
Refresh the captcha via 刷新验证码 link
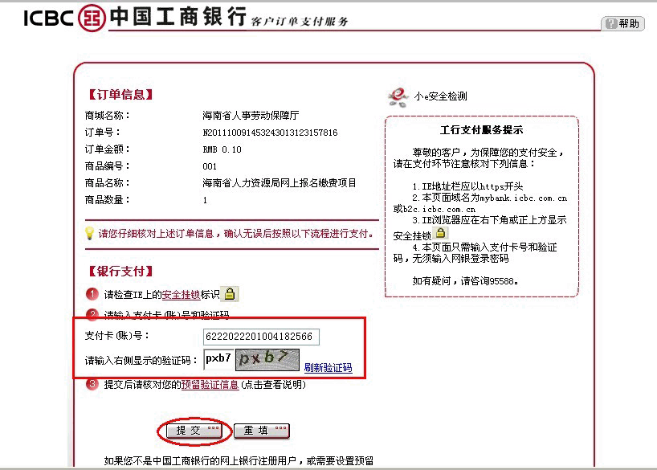click(328, 368)
